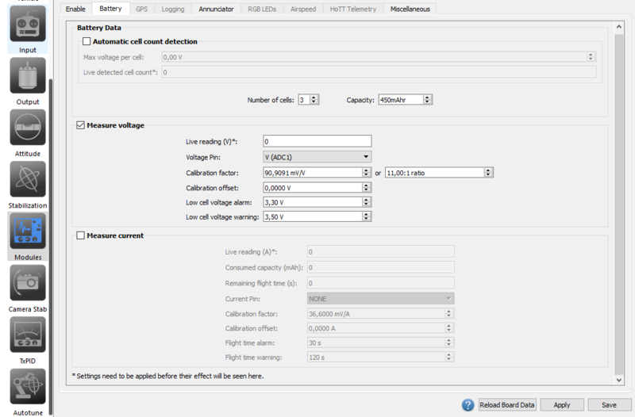Image resolution: width=635 pixels, height=417 pixels.
Task: Click the Live reading (A) field
Action: click(x=381, y=251)
